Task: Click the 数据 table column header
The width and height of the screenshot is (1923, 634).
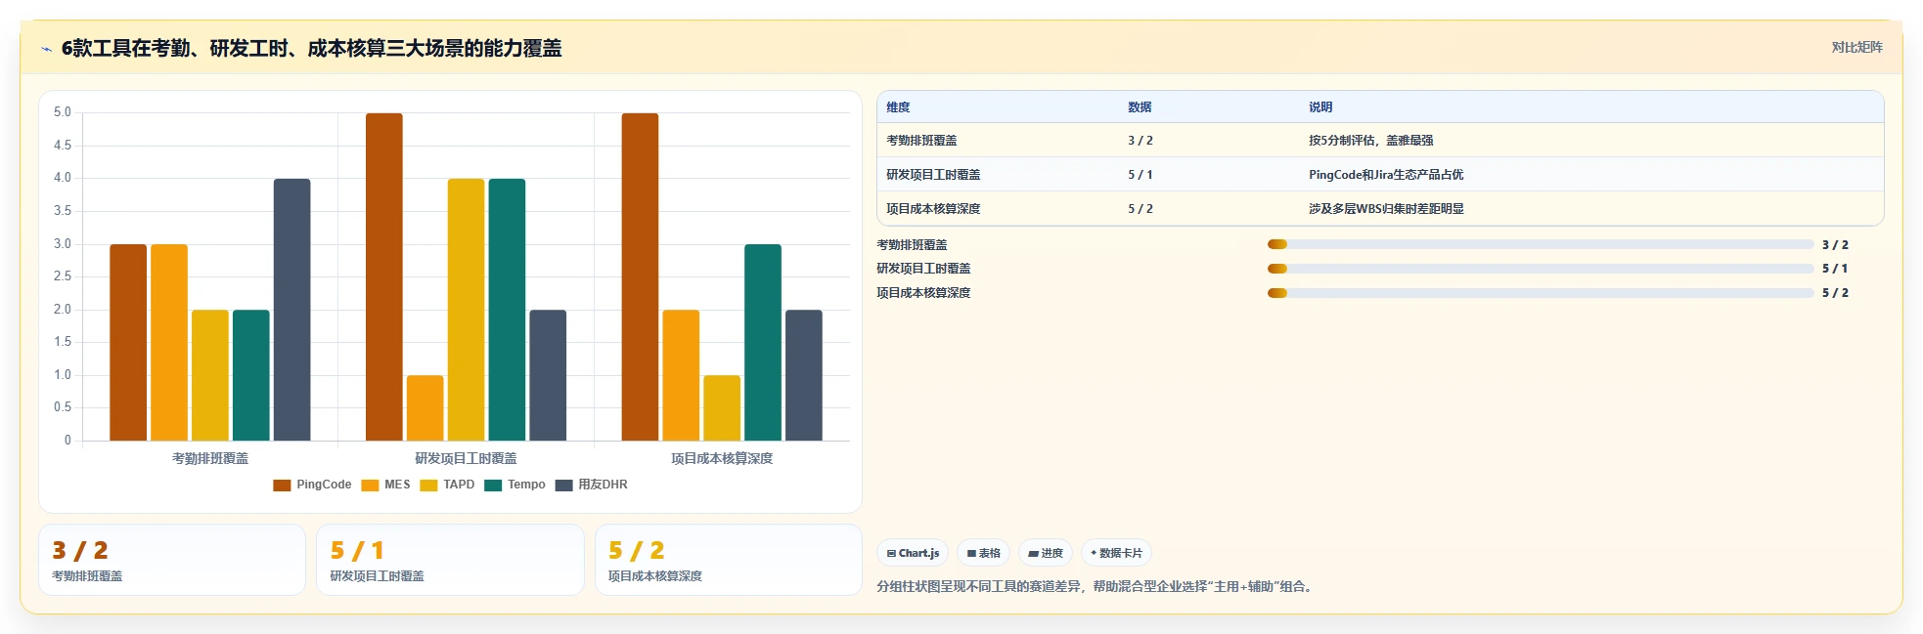Action: point(1140,107)
